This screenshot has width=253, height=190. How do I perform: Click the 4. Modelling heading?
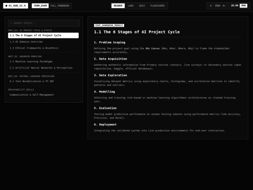[x=104, y=92]
